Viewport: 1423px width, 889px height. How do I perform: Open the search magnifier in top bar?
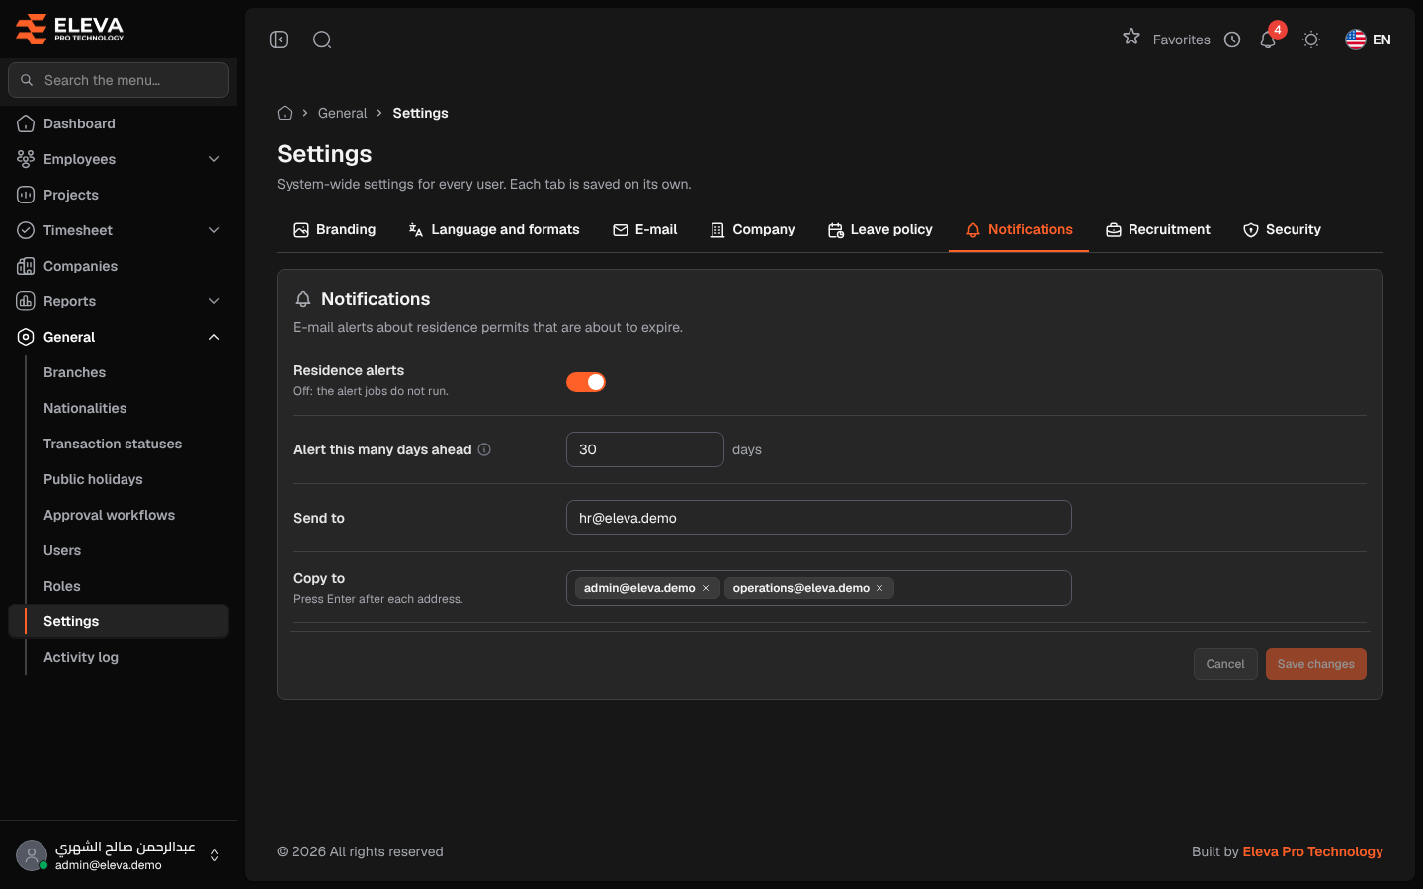(x=322, y=40)
